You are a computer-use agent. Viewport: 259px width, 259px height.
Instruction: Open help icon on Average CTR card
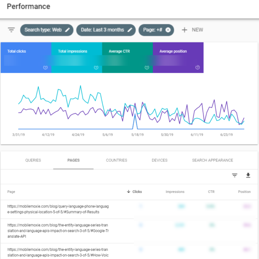tap(147, 67)
